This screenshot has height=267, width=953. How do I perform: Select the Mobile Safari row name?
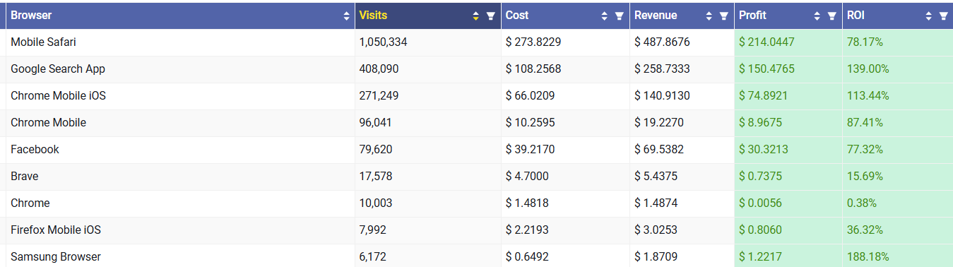tap(43, 42)
